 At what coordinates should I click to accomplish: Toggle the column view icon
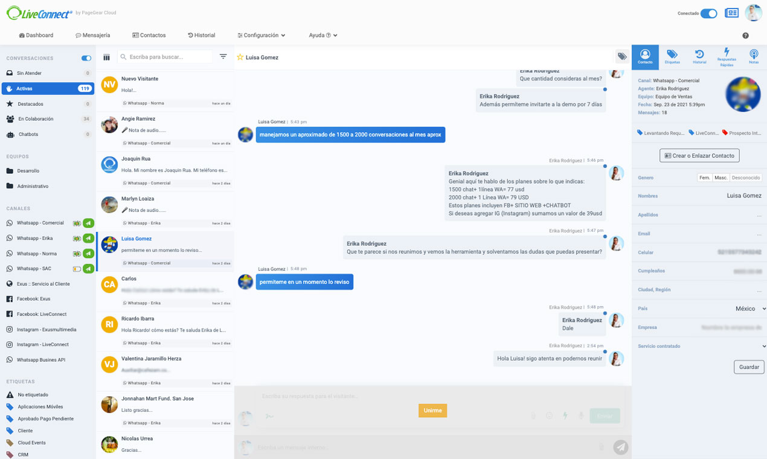click(x=106, y=57)
